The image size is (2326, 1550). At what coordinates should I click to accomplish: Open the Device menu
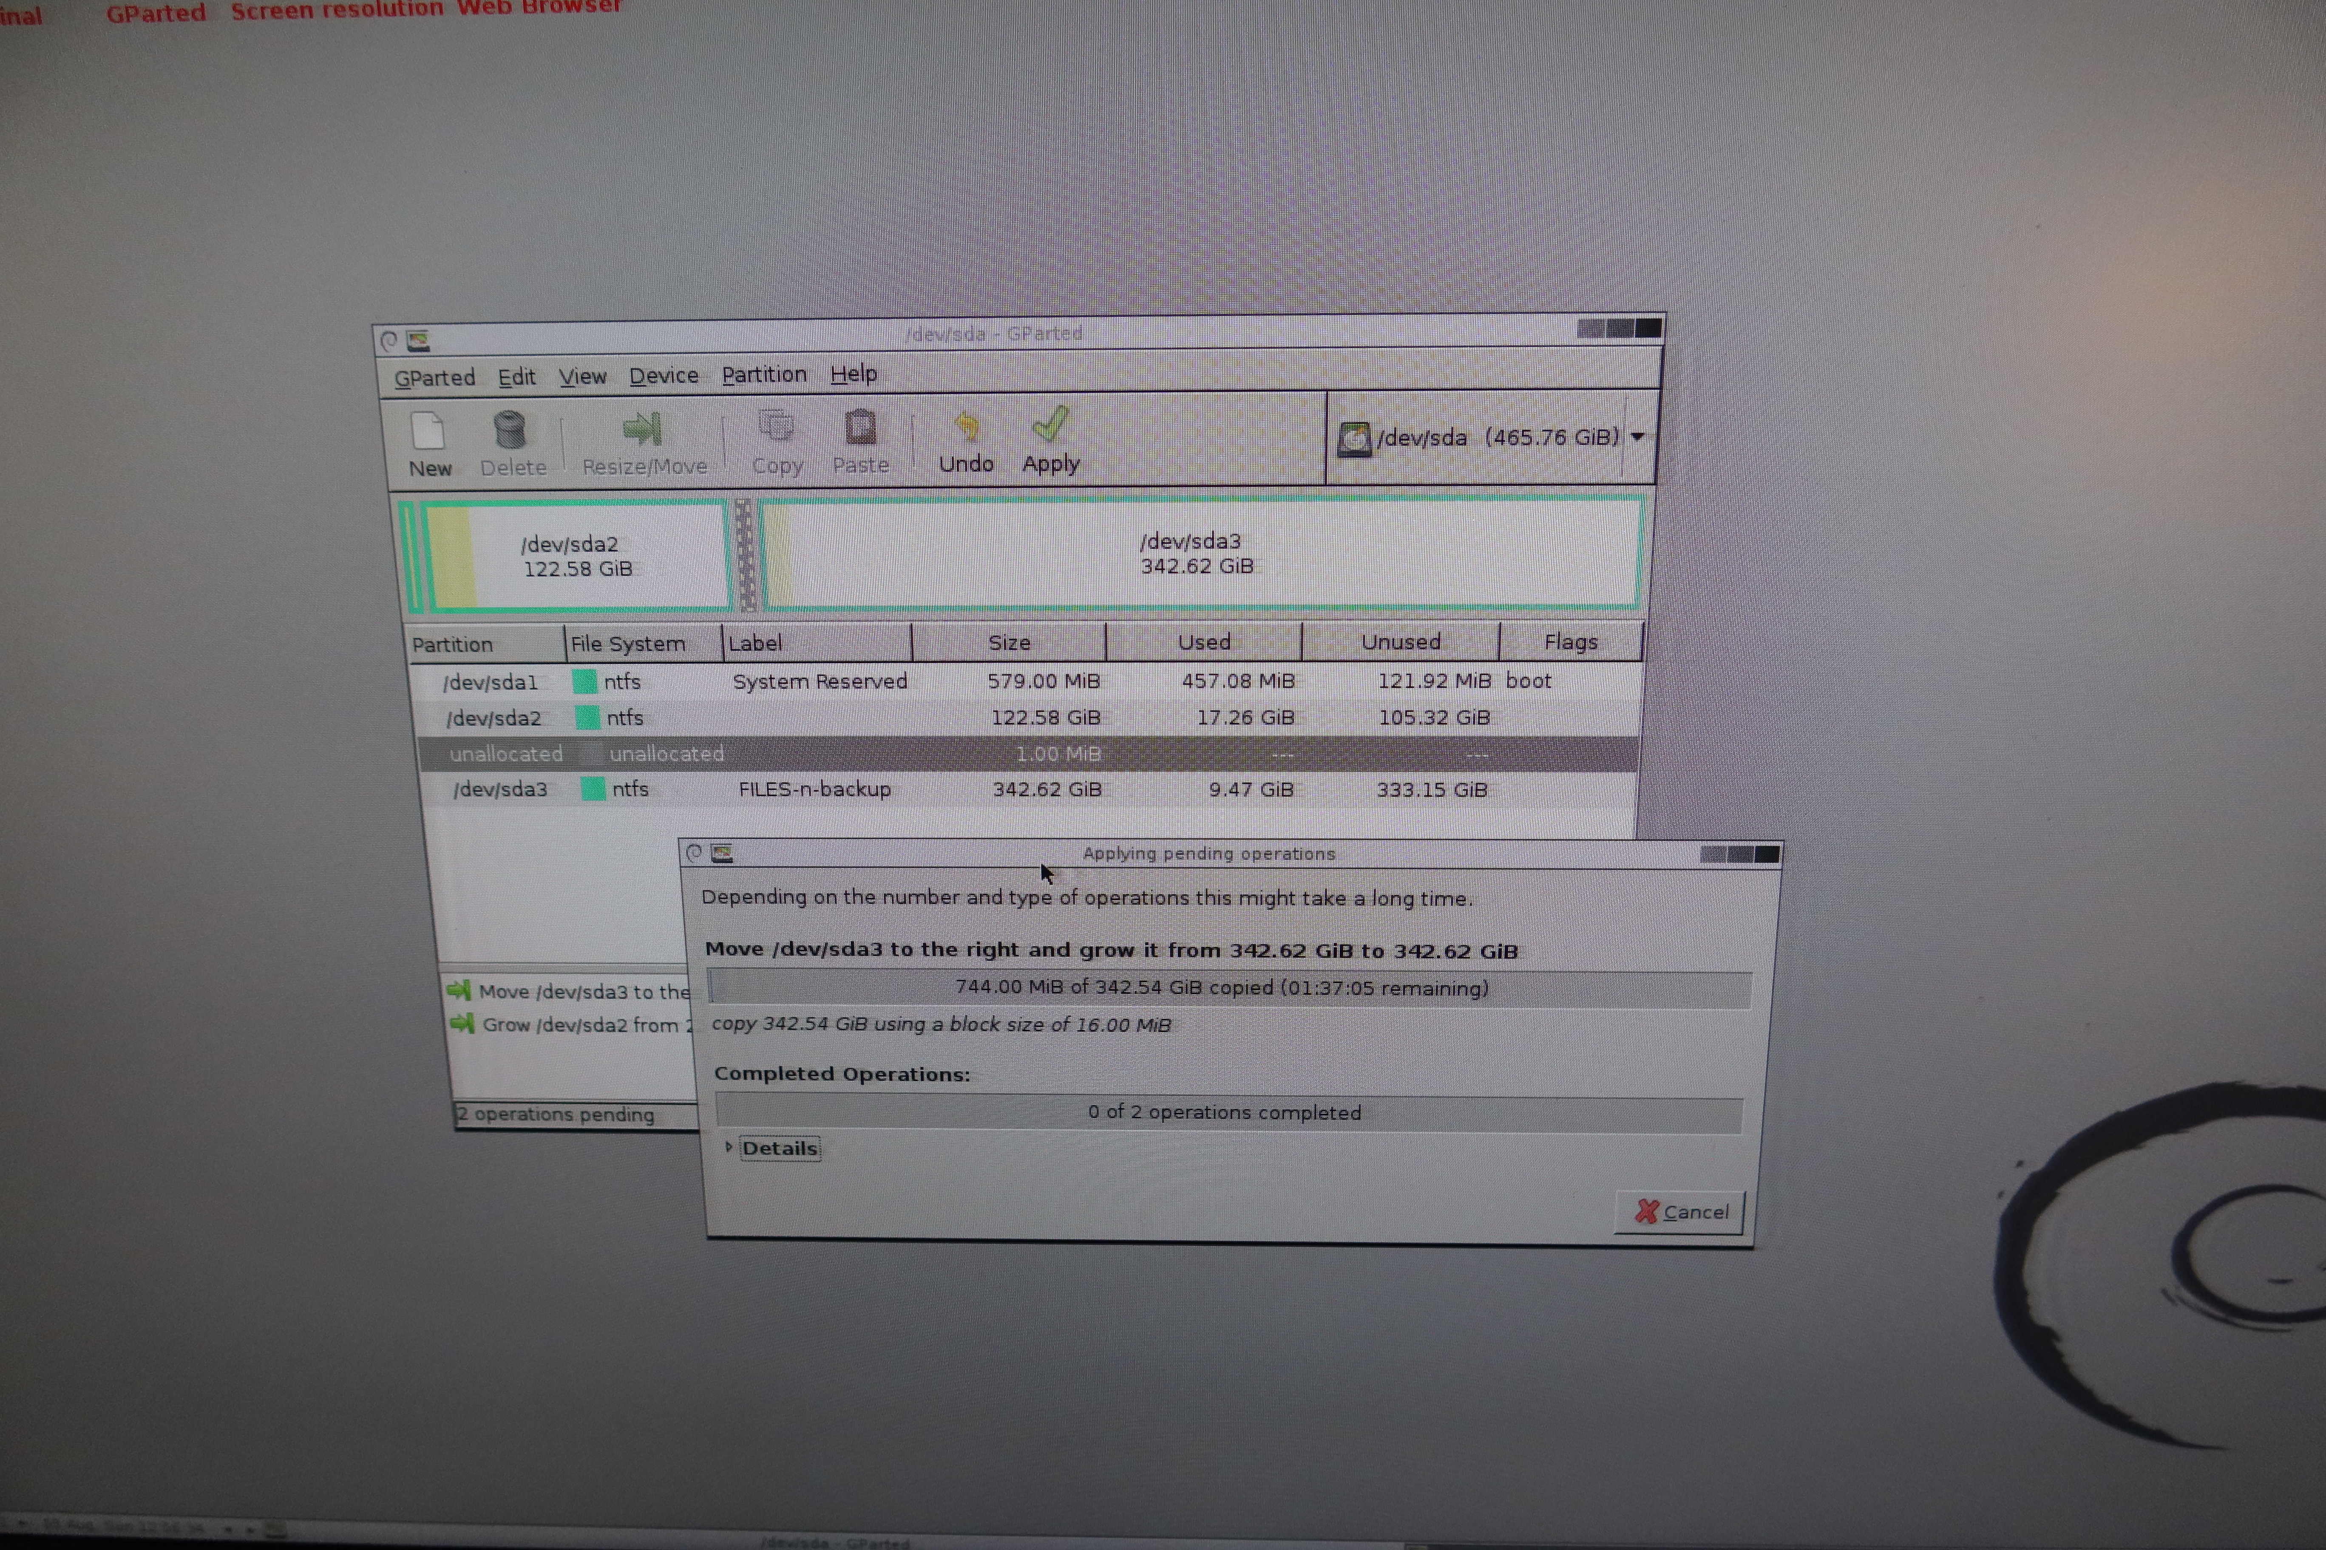664,376
